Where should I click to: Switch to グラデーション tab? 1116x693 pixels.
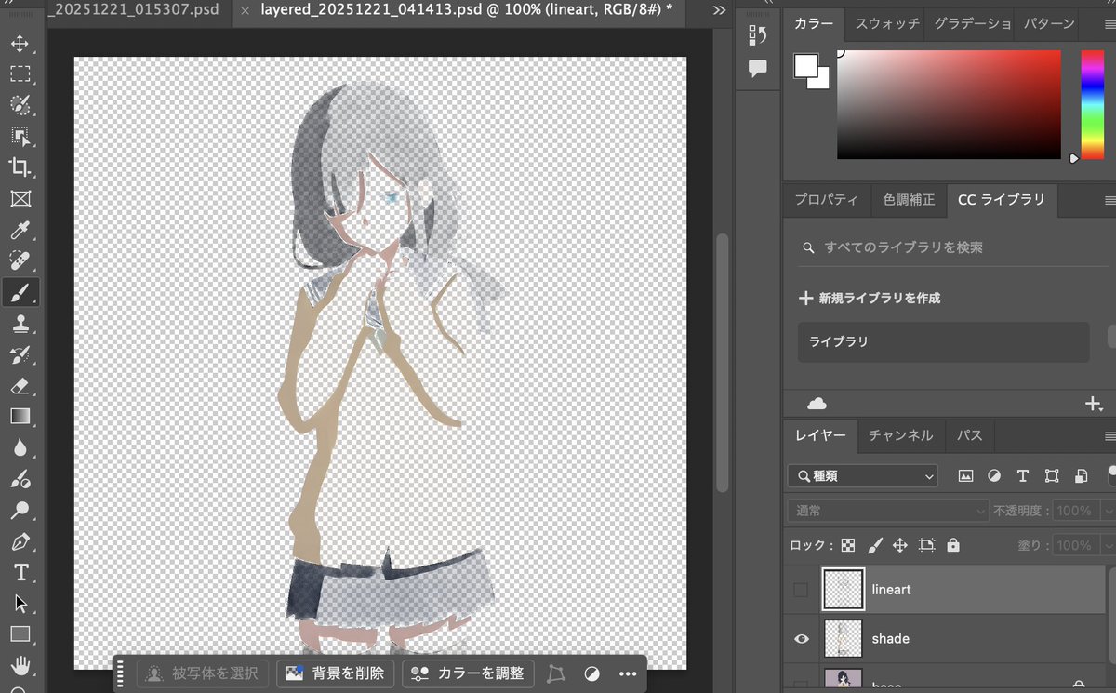point(972,23)
